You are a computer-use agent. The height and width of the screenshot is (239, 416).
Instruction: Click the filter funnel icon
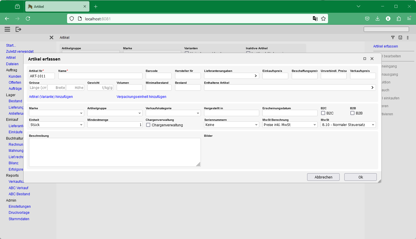393,37
